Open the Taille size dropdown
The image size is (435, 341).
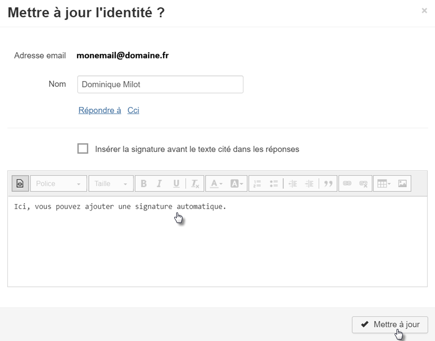pyautogui.click(x=110, y=184)
